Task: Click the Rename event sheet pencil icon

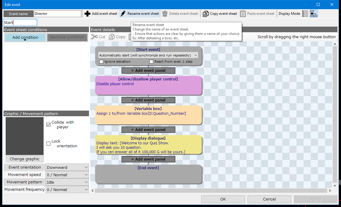Action: pyautogui.click(x=123, y=14)
